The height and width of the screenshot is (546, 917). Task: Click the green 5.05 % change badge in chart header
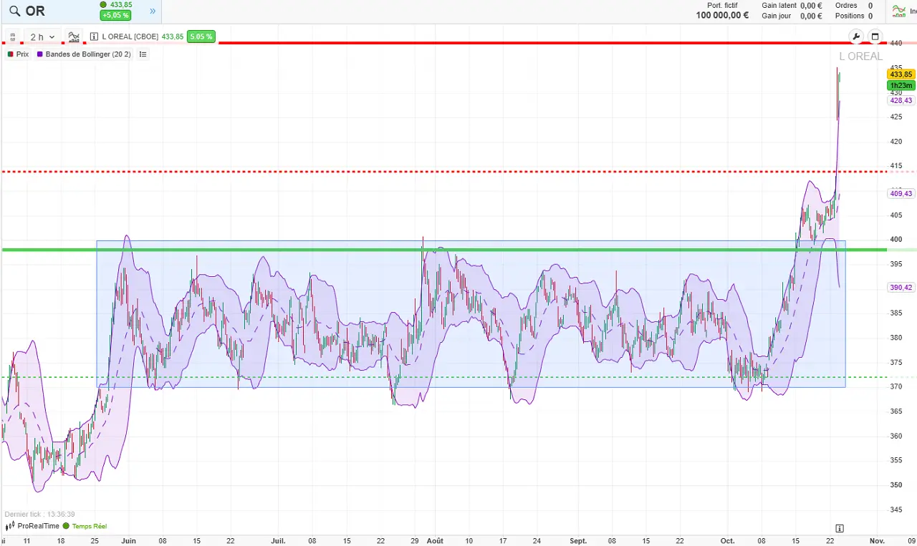(x=201, y=36)
